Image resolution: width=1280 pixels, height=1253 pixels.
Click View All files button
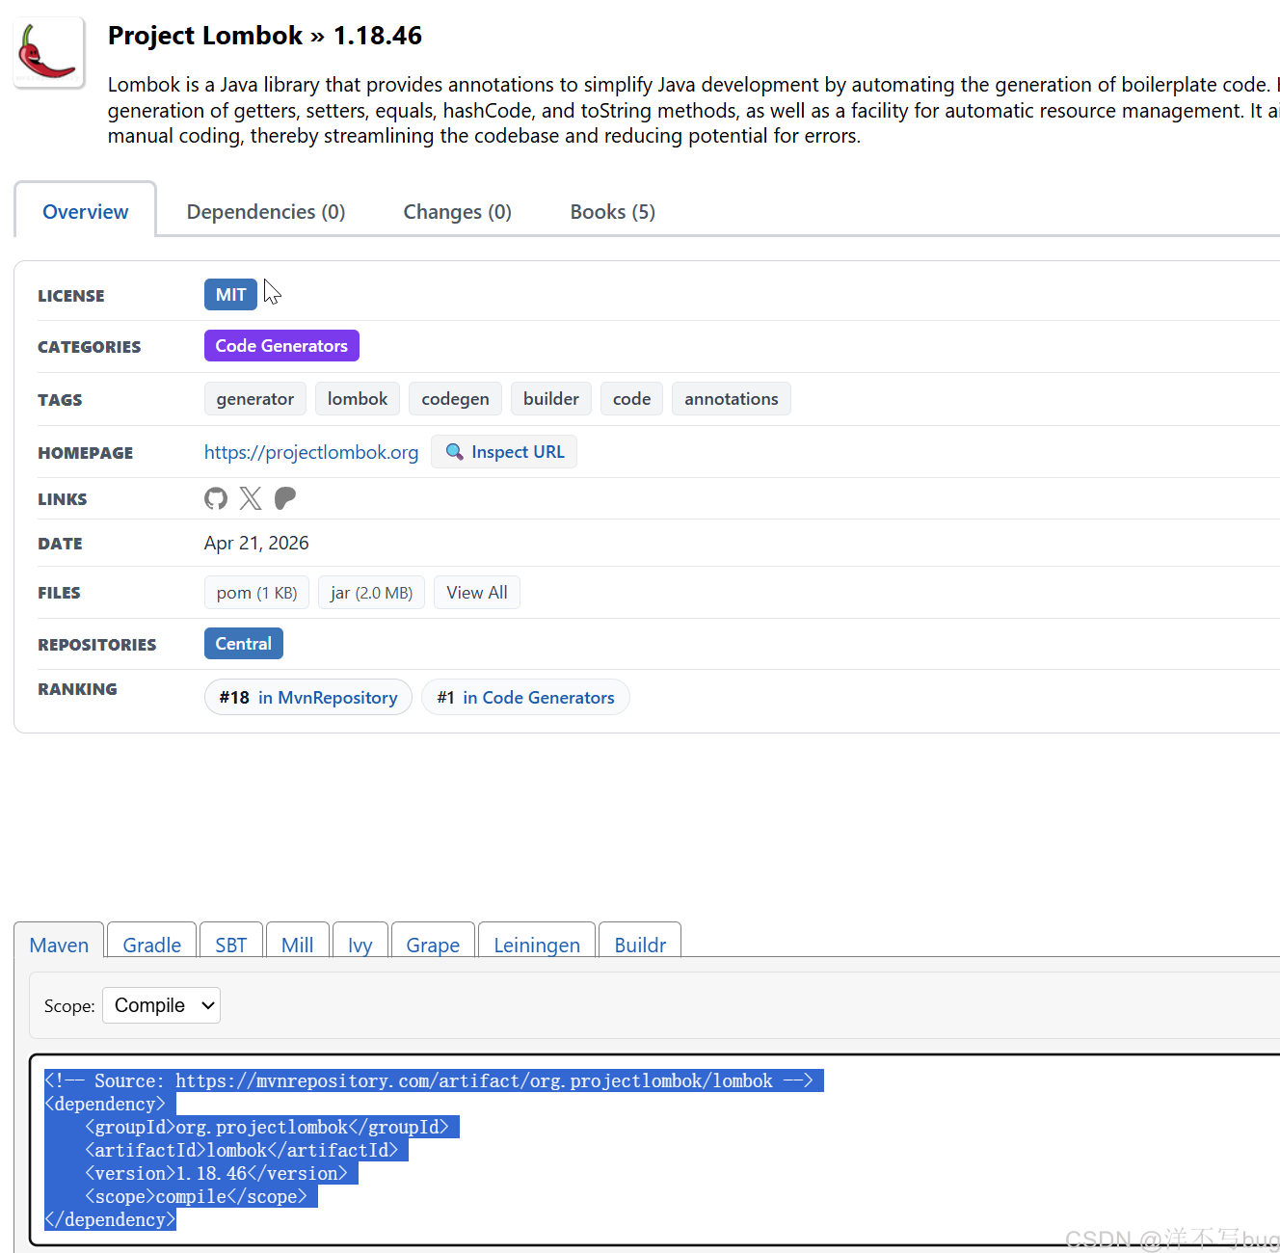click(x=477, y=593)
